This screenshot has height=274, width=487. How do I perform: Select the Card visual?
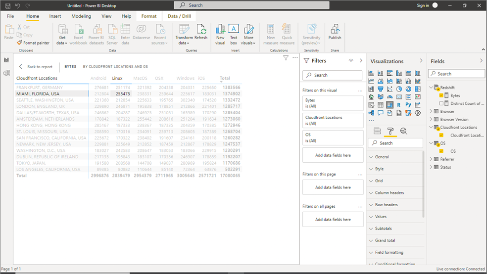click(x=399, y=97)
